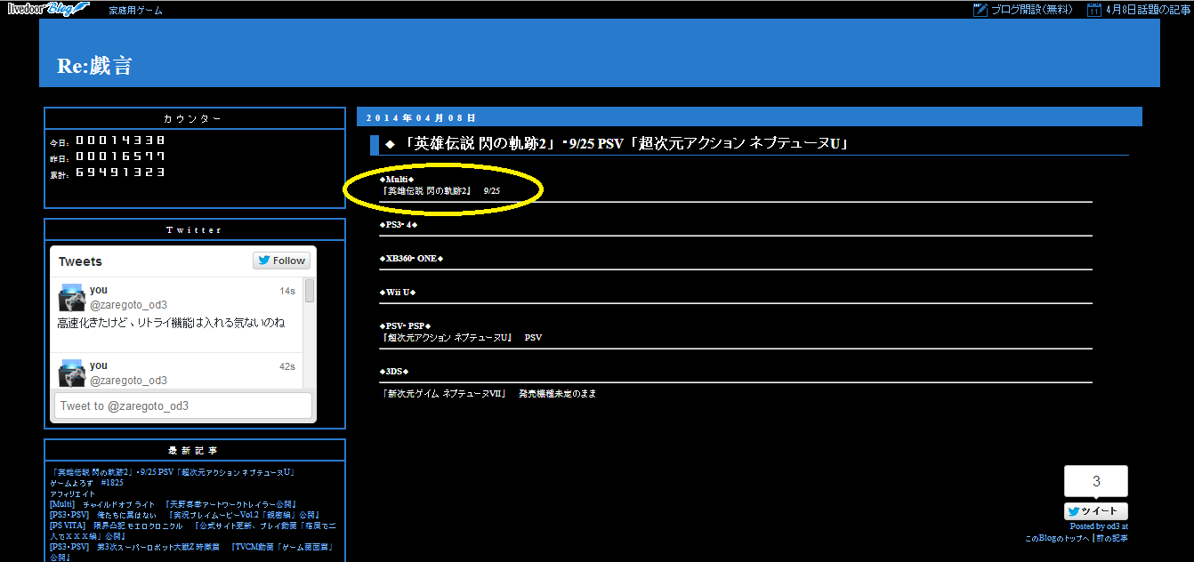1194x562 pixels.
Task: Click the ブログ開設(無料) link
Action: [1031, 10]
